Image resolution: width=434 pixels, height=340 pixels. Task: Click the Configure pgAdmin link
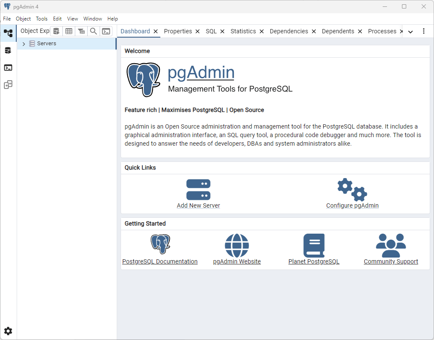[352, 205]
